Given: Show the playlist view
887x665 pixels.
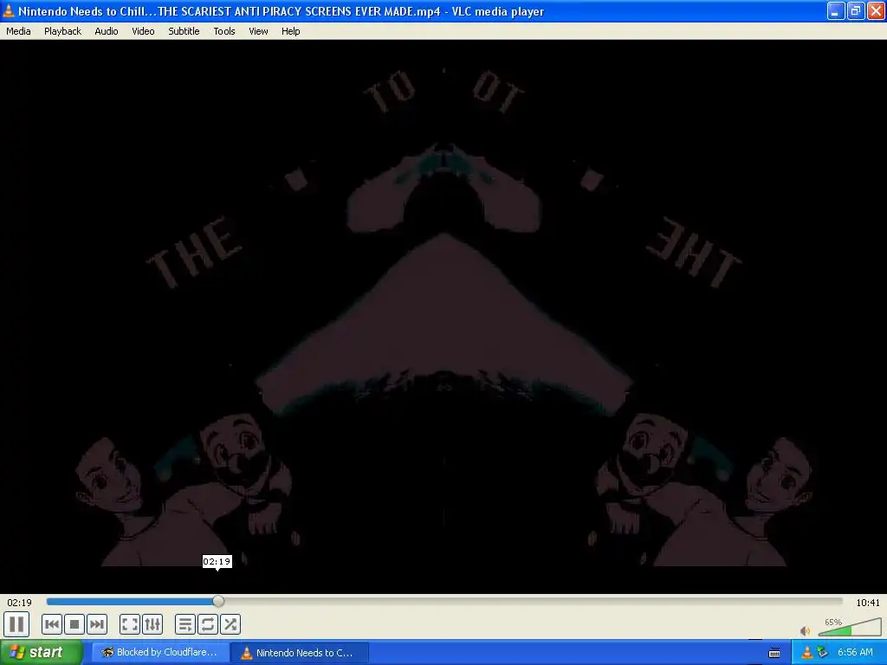Looking at the screenshot, I should pos(185,624).
